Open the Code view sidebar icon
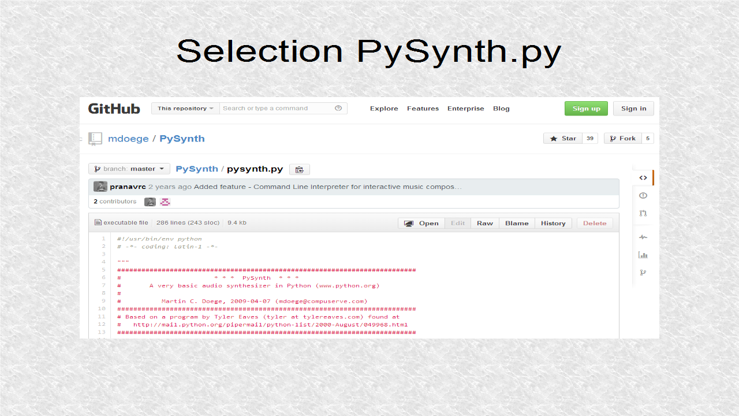The image size is (739, 416). [x=643, y=177]
